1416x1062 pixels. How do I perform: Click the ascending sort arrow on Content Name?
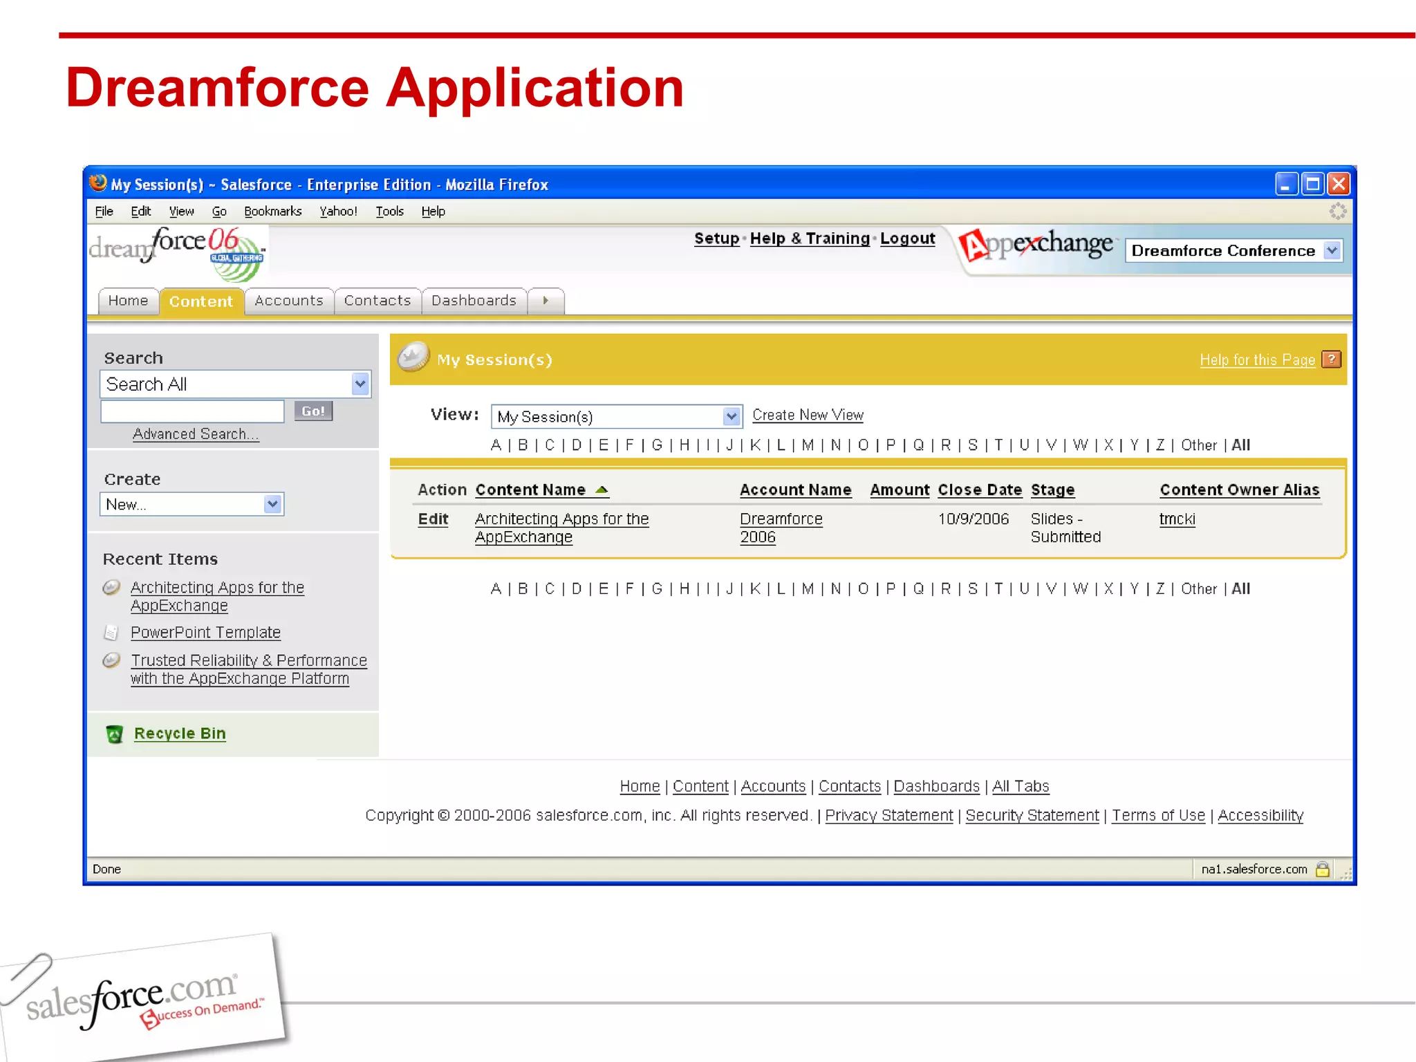(602, 490)
